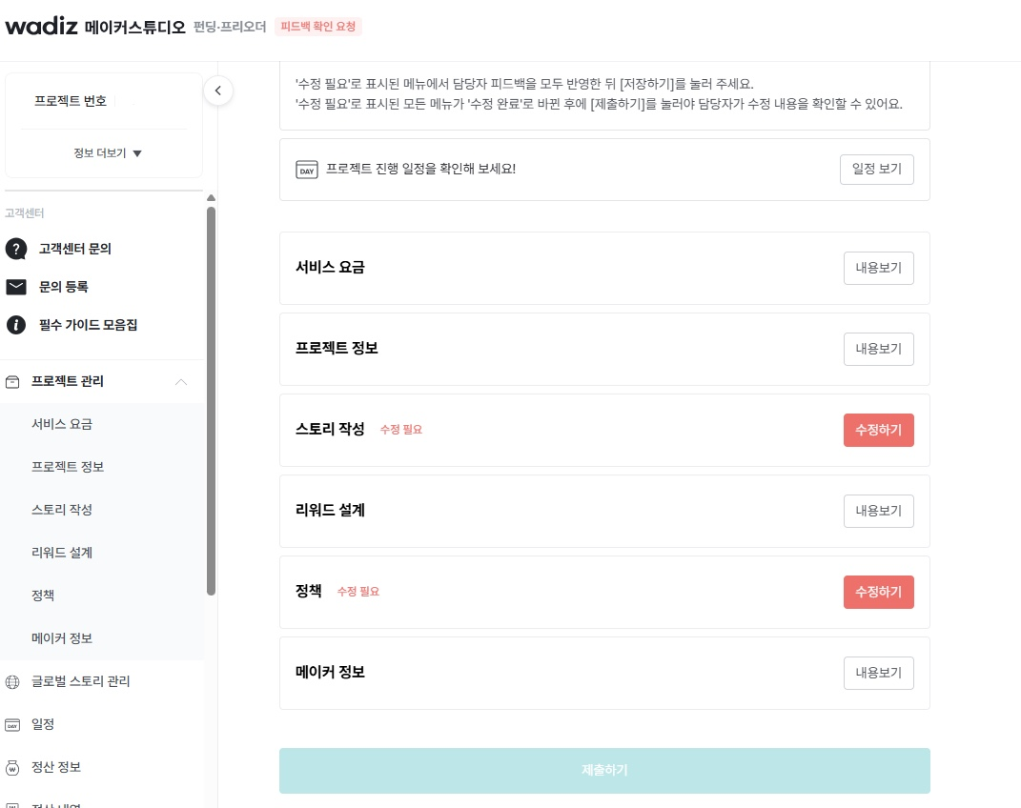
Task: Collapse the sidebar with the arrow button
Action: (x=218, y=91)
